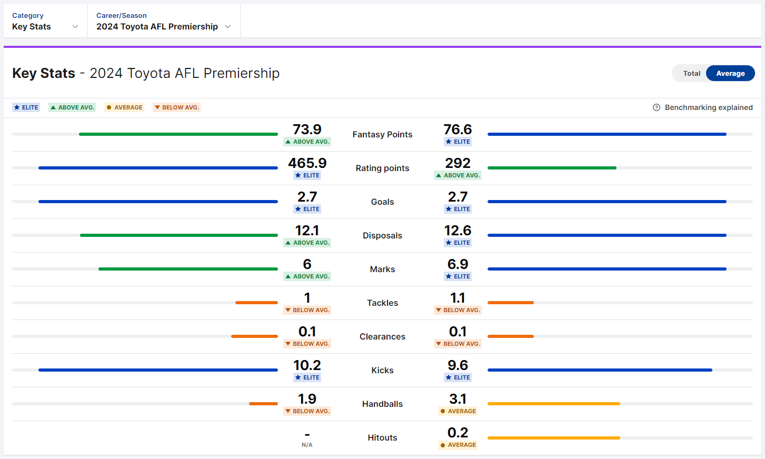Select the Goals stat label
This screenshot has width=765, height=459.
pos(382,202)
